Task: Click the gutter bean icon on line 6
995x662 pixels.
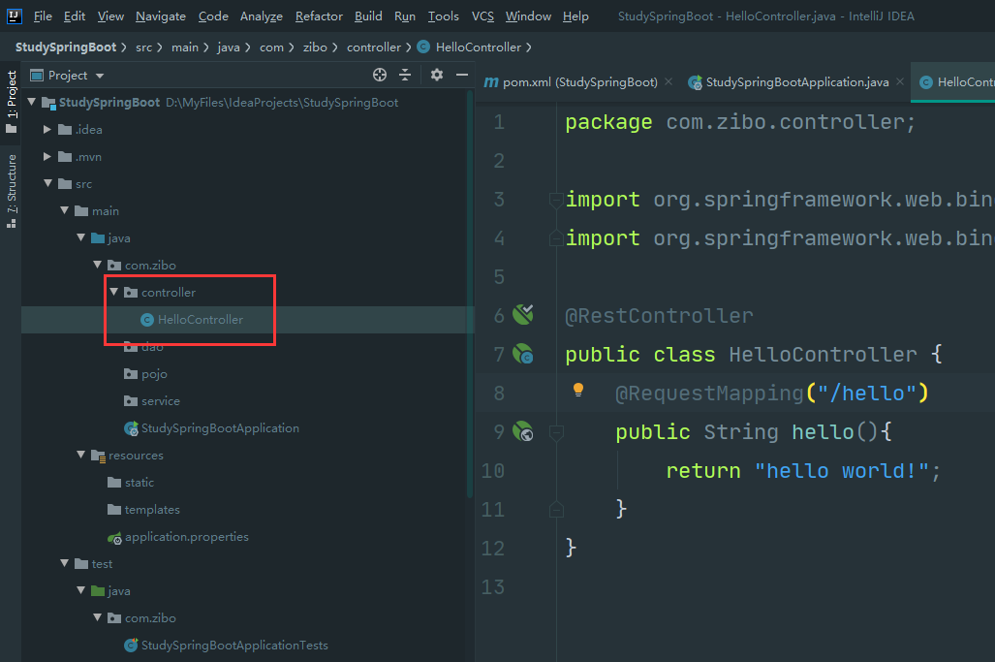Action: [x=523, y=314]
